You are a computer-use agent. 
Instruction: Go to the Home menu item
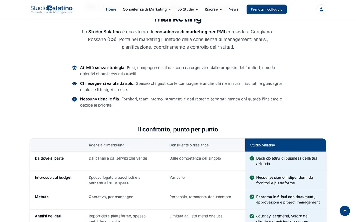tap(111, 9)
